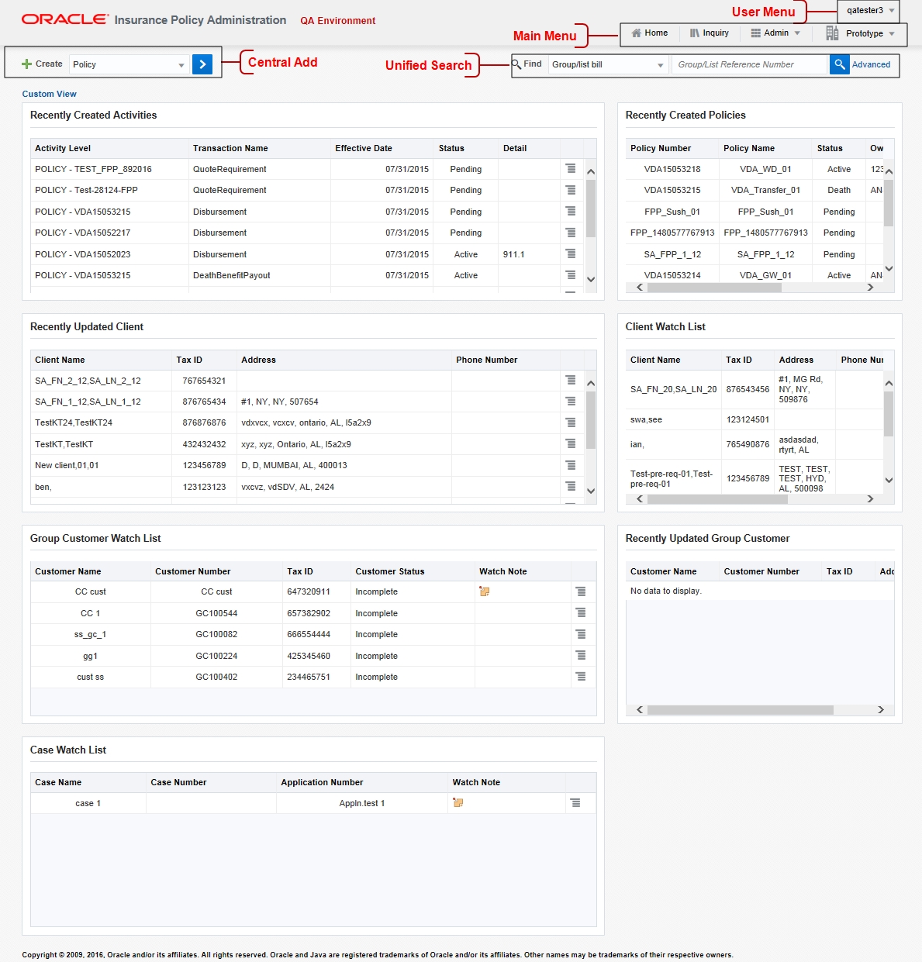Open the Prototype menu label
Viewport: 922px width, 962px height.
pos(865,34)
